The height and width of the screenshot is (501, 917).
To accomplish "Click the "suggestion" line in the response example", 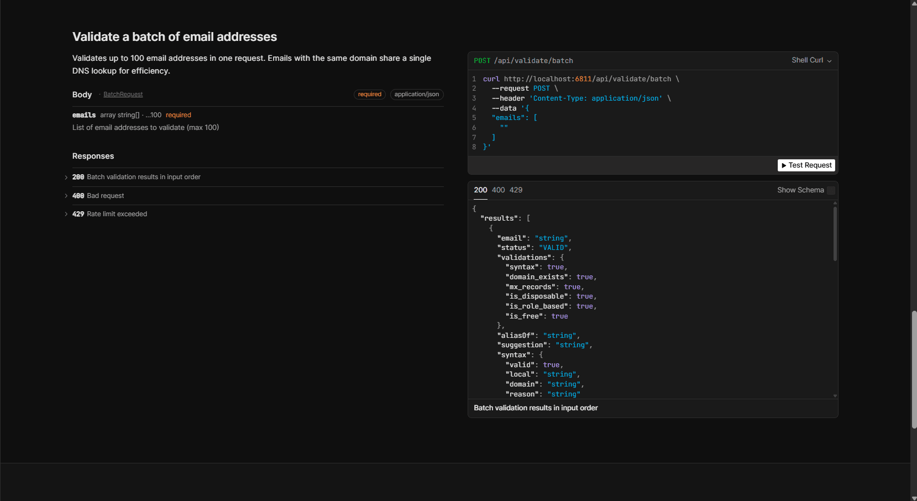I will (x=544, y=345).
